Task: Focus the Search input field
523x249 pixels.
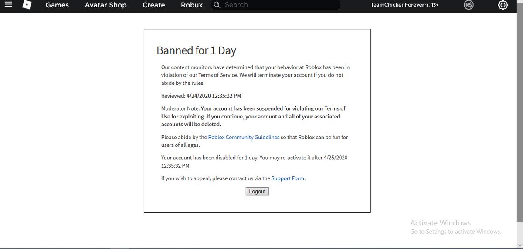Action: [x=275, y=5]
